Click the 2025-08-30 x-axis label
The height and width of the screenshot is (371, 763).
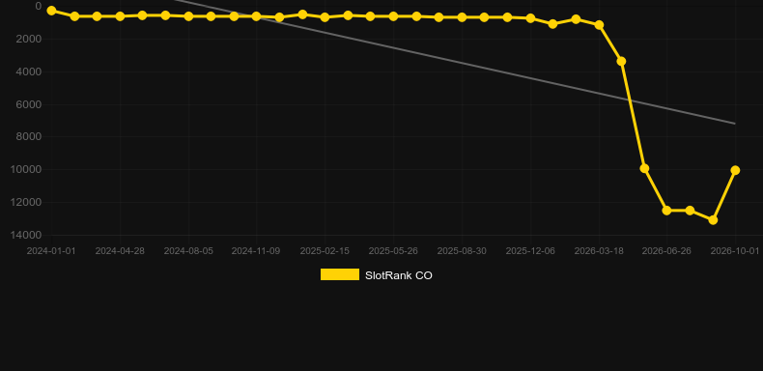pos(462,251)
